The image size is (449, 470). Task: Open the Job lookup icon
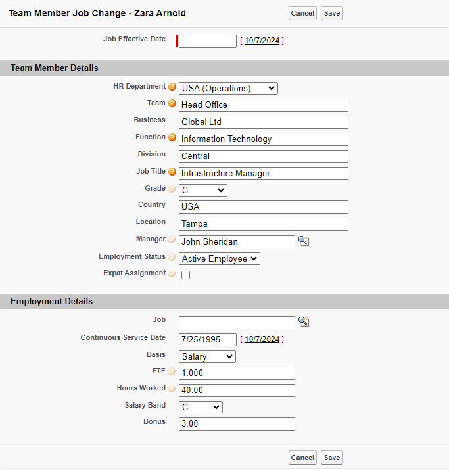pyautogui.click(x=303, y=322)
